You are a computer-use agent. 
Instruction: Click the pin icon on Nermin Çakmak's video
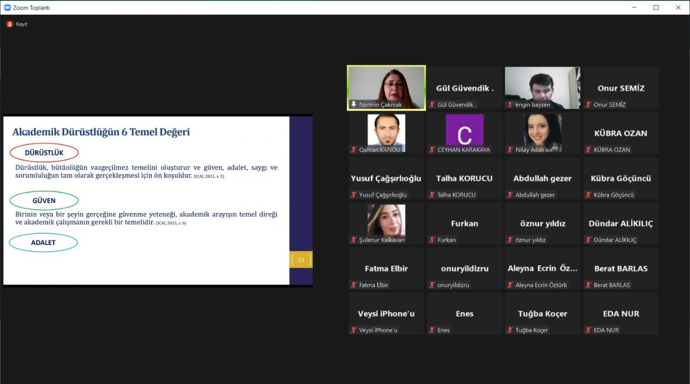click(354, 105)
